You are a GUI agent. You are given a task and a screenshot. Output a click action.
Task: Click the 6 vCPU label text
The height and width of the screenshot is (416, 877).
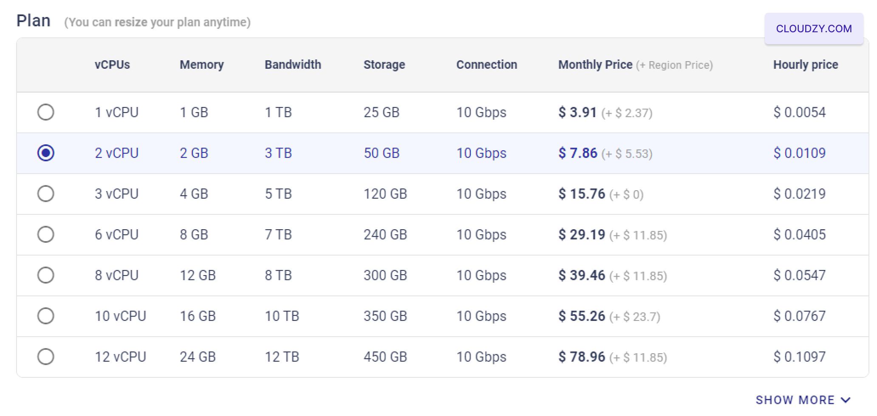(x=116, y=235)
